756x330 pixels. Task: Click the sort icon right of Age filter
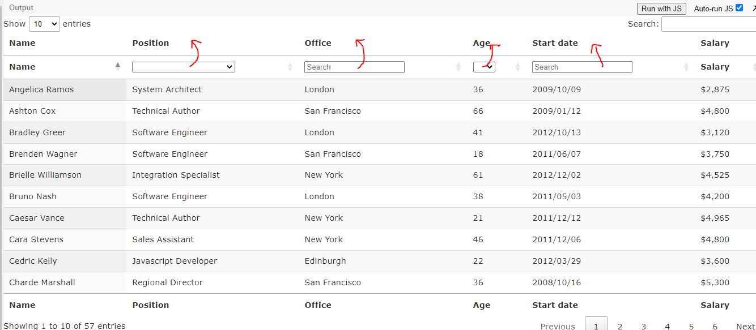coord(516,66)
